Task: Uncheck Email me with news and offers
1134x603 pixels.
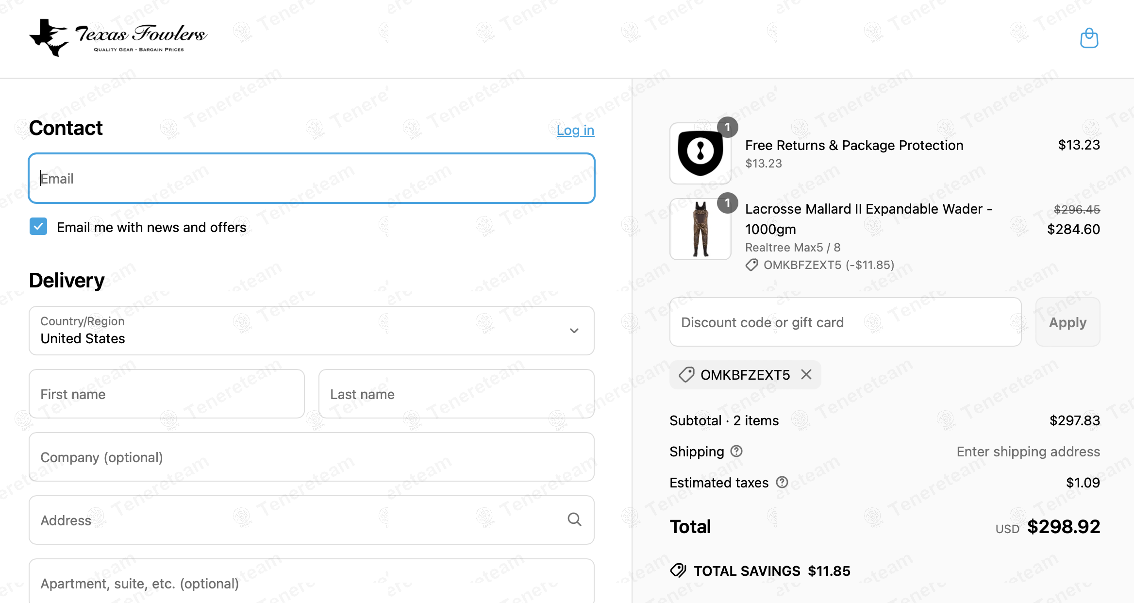Action: (38, 227)
